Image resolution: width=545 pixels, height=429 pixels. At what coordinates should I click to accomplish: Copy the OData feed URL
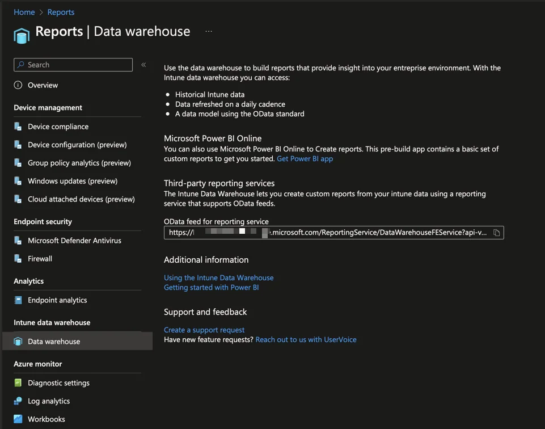tap(496, 233)
